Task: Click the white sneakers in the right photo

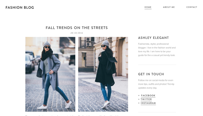Action: point(106,105)
